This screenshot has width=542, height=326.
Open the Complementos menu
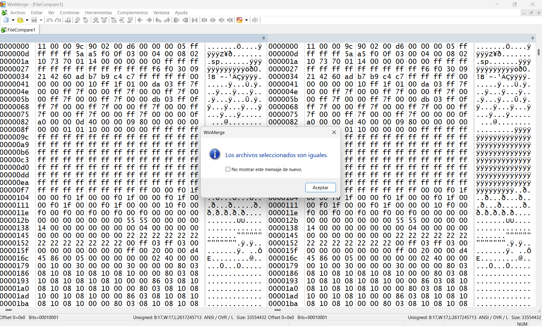(133, 12)
